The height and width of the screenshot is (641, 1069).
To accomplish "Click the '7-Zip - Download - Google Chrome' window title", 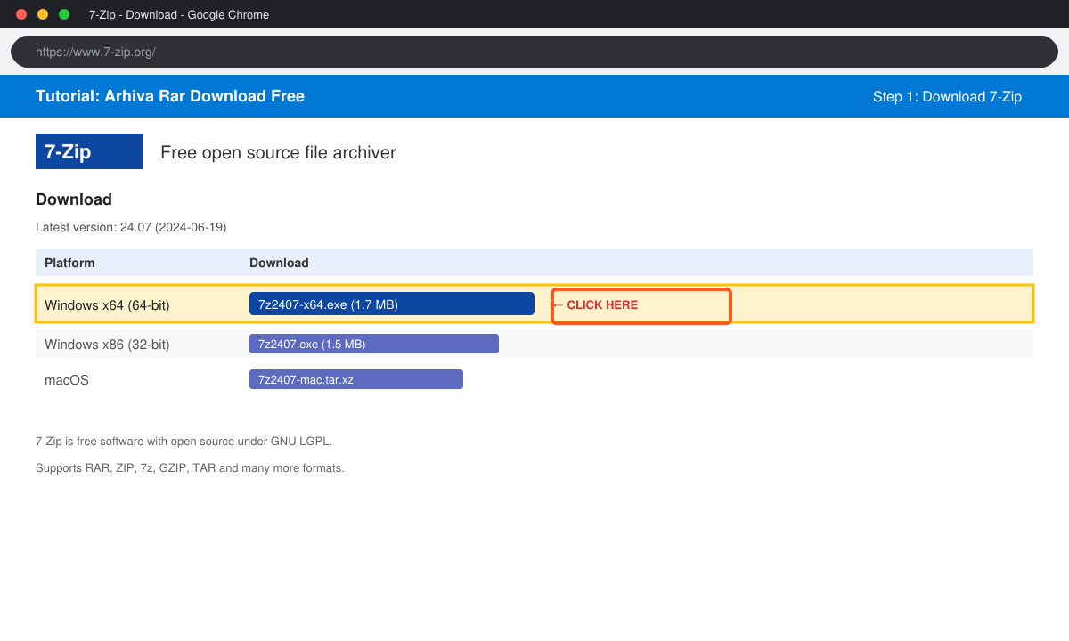I will point(179,14).
